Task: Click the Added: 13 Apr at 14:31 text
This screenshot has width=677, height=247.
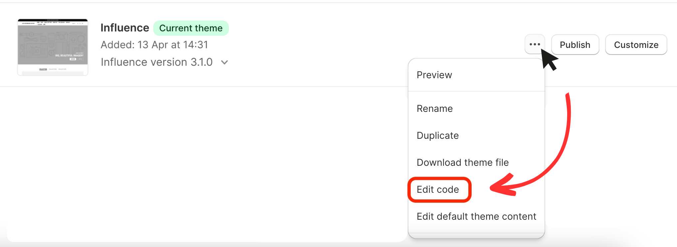Action: (154, 45)
